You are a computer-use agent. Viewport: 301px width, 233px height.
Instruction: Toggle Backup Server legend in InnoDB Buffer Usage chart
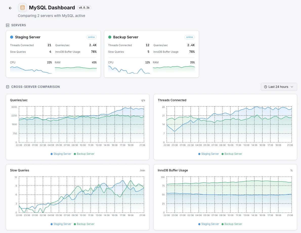[x=232, y=224]
